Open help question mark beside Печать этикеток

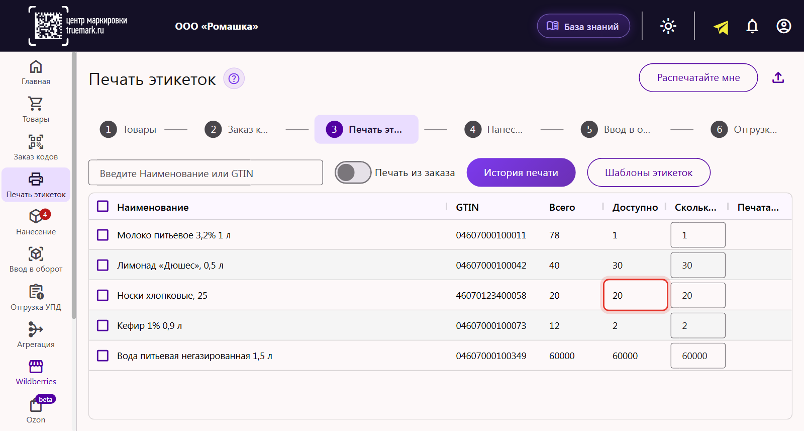point(234,78)
